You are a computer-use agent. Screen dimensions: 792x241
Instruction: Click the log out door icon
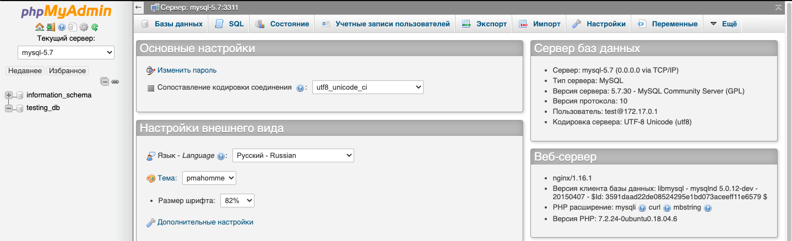pos(51,27)
